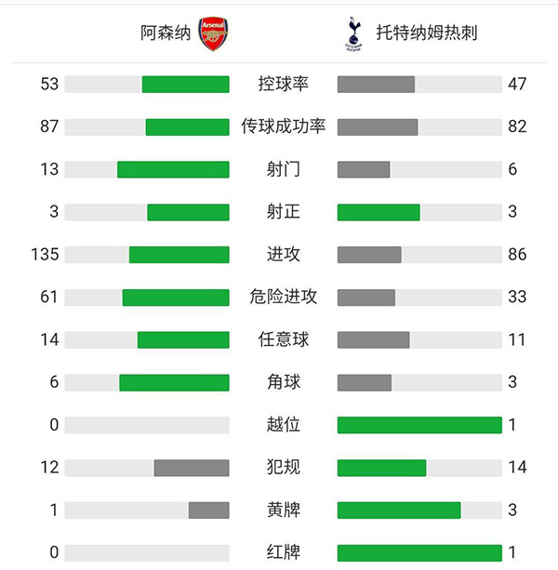Click the Tottenham Hotspur crest icon
Viewport: 558px width, 570px height.
click(x=353, y=33)
